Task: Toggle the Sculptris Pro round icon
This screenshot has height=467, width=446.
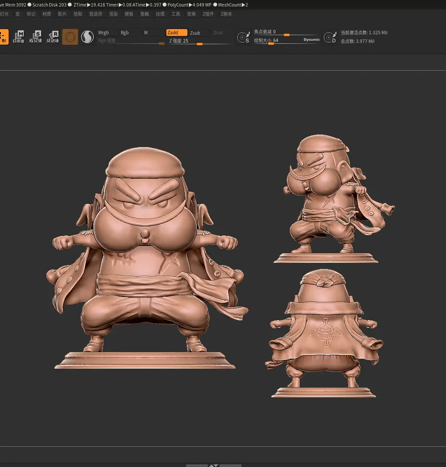Action: (87, 37)
